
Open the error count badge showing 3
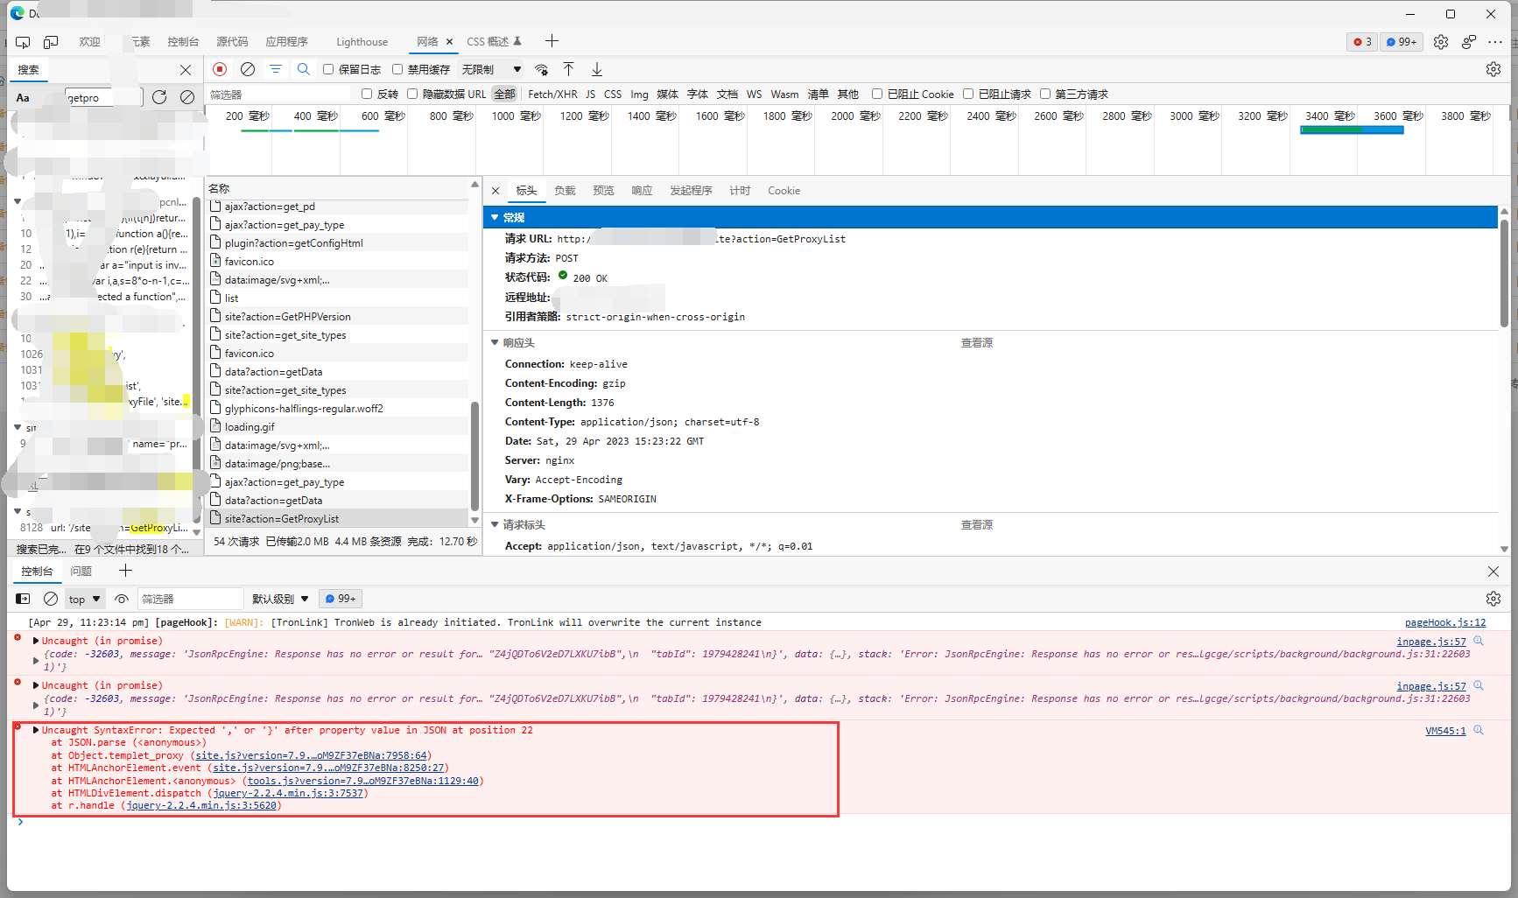[x=1362, y=42]
